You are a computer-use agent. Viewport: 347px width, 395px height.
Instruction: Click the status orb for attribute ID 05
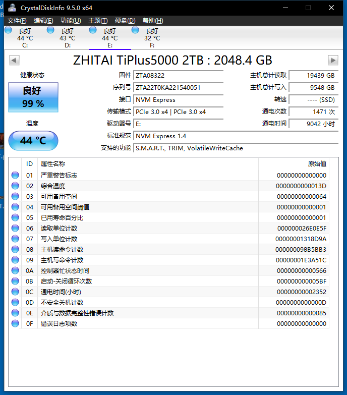pos(15,217)
